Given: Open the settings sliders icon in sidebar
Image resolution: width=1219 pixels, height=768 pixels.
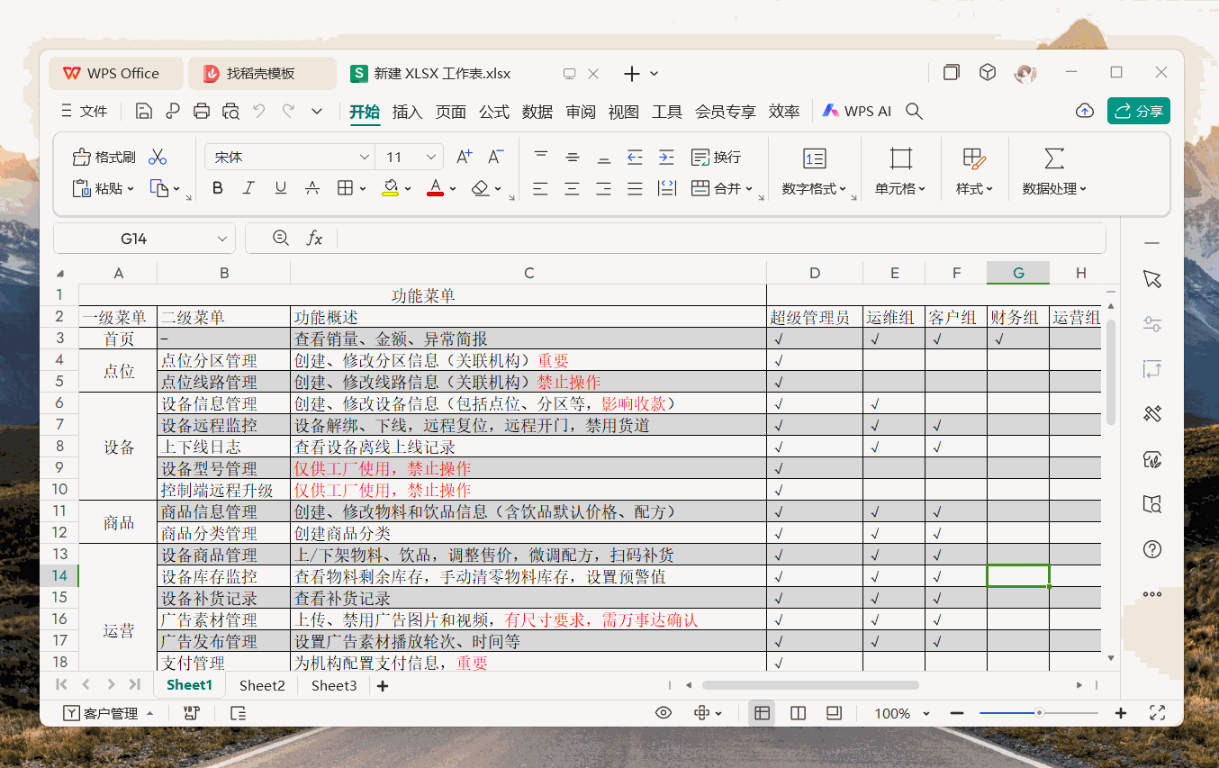Looking at the screenshot, I should pos(1151,324).
